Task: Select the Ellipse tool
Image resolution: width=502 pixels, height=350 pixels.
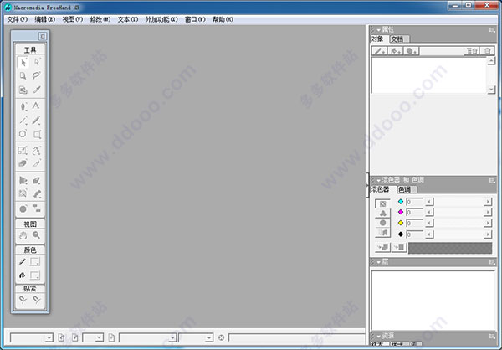Action: pyautogui.click(x=23, y=134)
